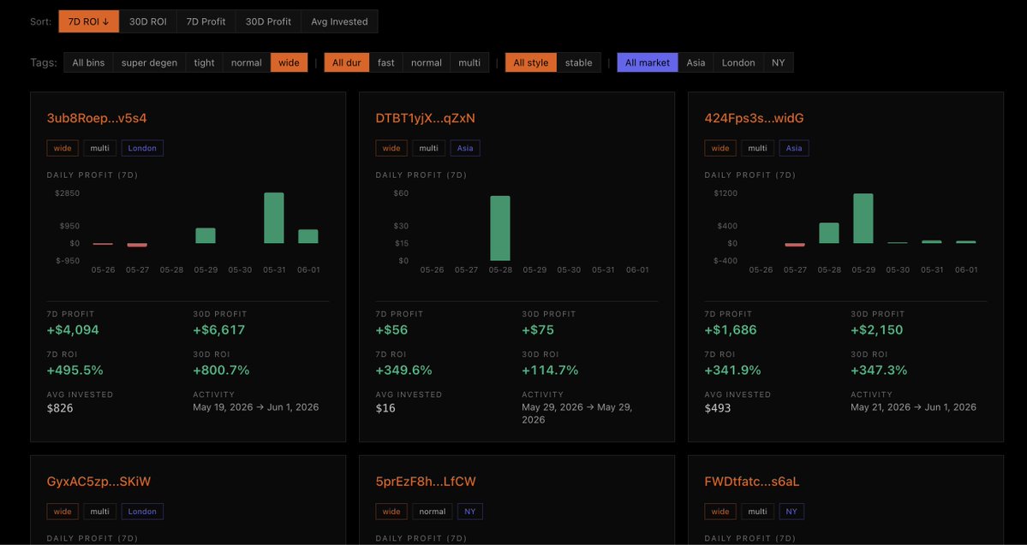Click normal badge on 5prEzF8h card
This screenshot has height=545, width=1027.
(433, 512)
